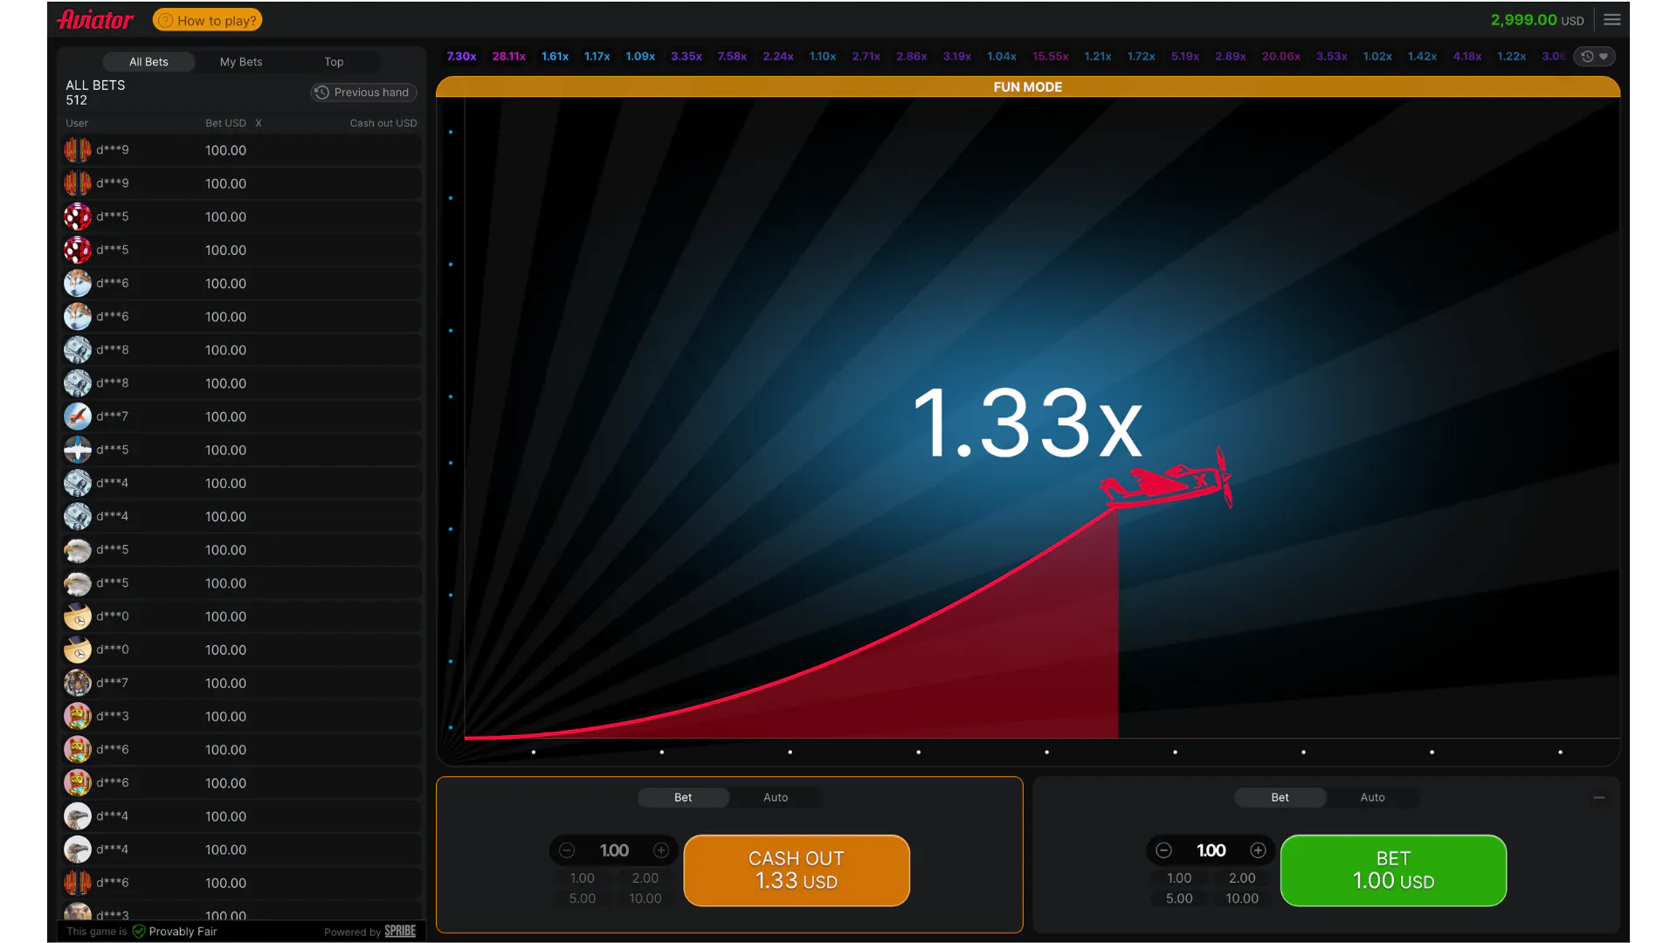Click the SPRIBE logo at the bottom
1677x943 pixels.
[x=399, y=931]
